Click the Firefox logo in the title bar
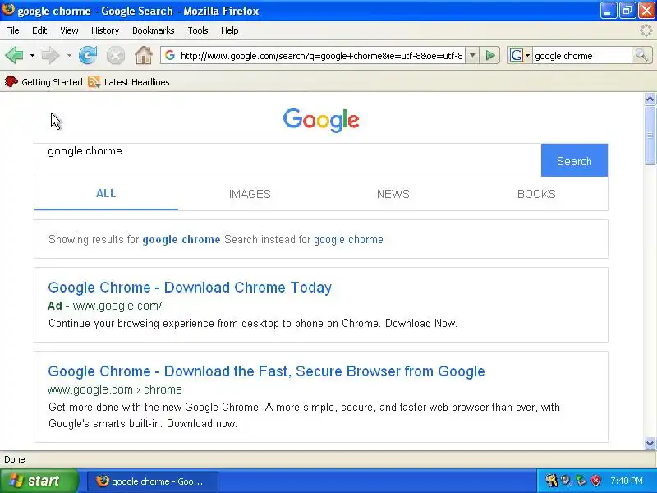The image size is (657, 493). pyautogui.click(x=8, y=10)
